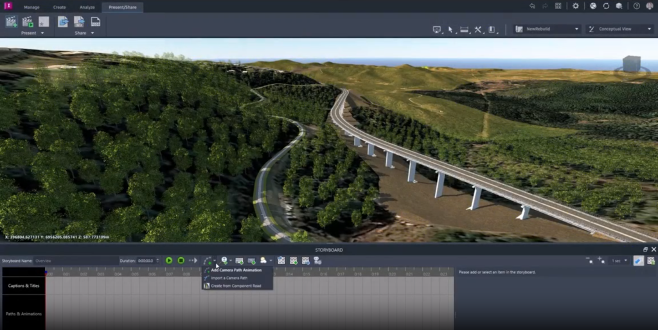This screenshot has width=658, height=330.
Task: Toggle the highlighted pencil edit button in storyboard
Action: [x=638, y=261]
